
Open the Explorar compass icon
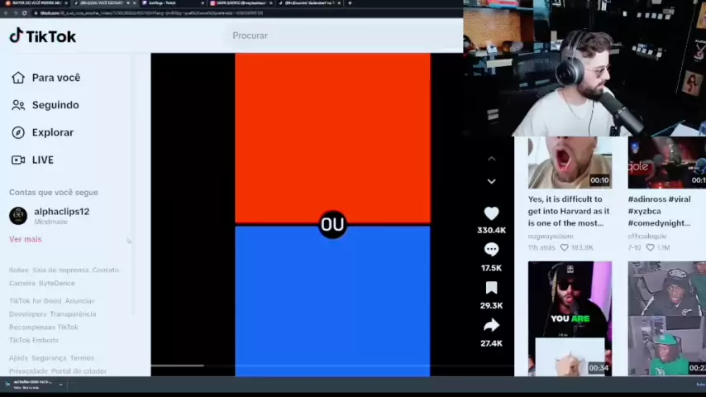pos(18,132)
